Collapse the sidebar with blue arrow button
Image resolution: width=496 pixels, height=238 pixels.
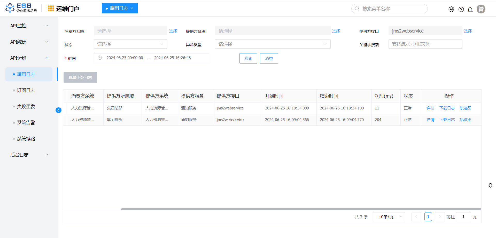tap(58, 110)
